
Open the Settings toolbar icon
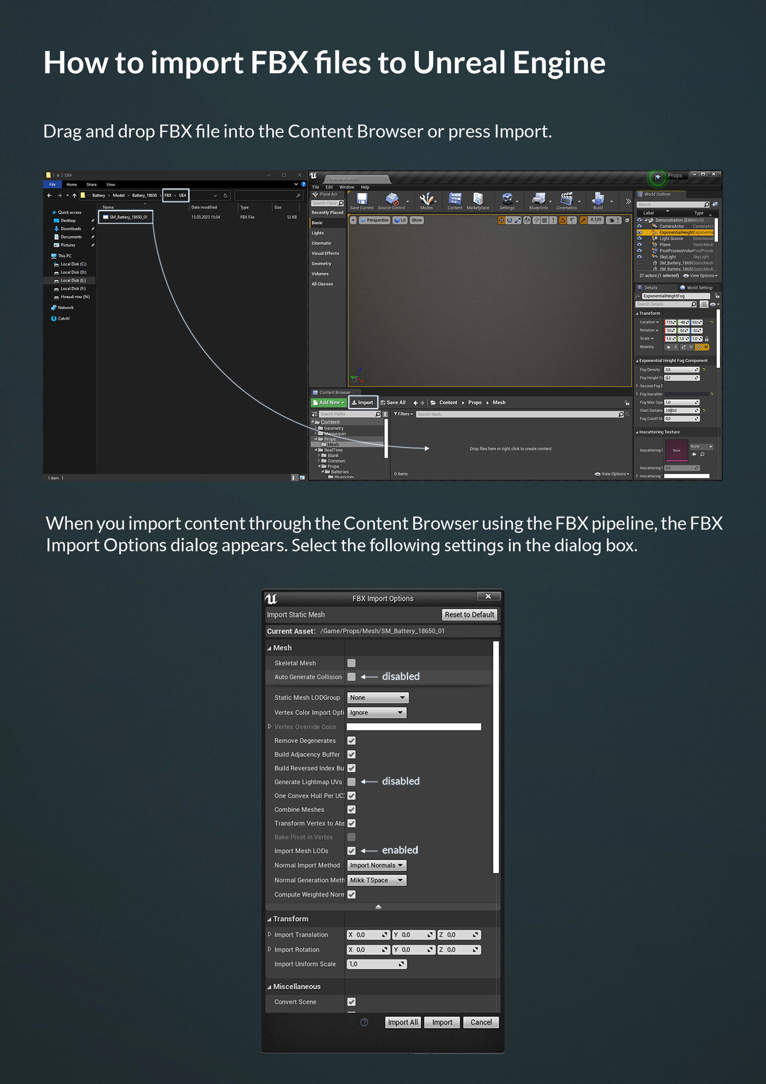[x=507, y=201]
